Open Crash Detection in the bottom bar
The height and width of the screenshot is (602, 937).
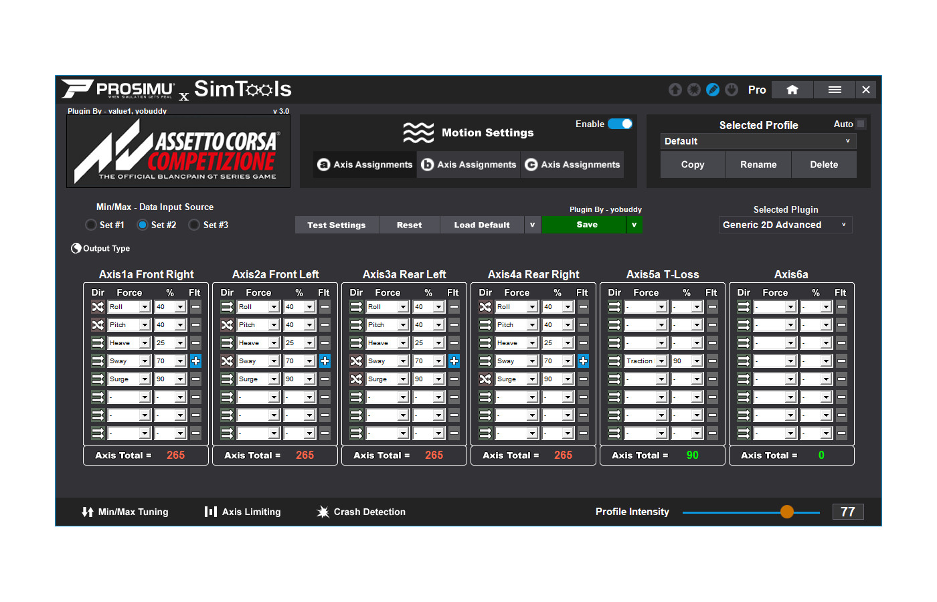(361, 512)
